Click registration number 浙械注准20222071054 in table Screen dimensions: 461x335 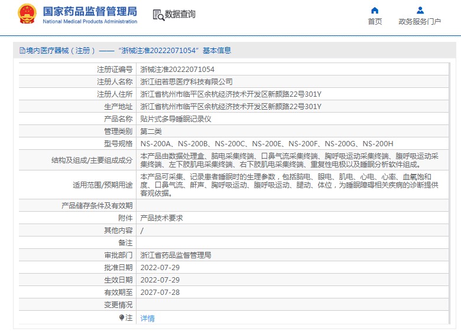pyautogui.click(x=177, y=70)
